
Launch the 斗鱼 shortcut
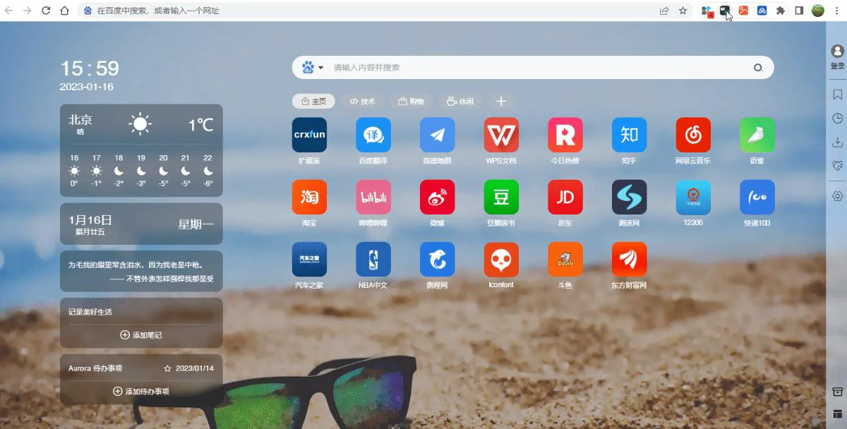tap(565, 260)
